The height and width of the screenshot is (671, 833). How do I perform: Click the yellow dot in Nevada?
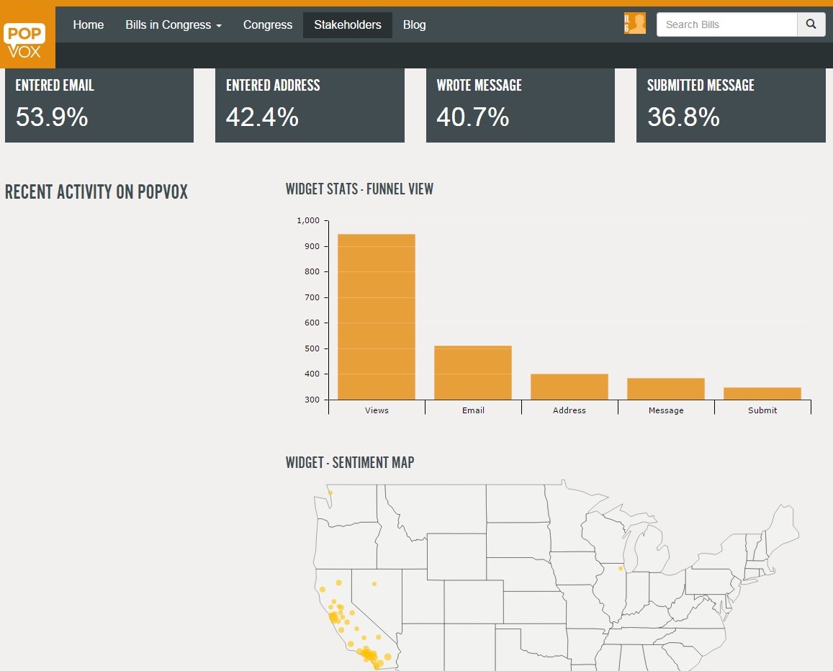pyautogui.click(x=374, y=584)
